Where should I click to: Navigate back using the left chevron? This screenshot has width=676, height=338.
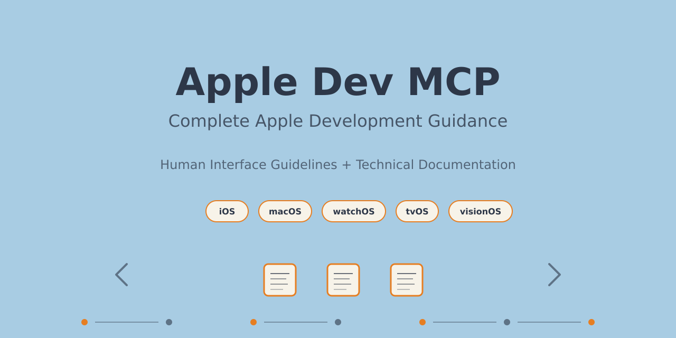coord(121,274)
